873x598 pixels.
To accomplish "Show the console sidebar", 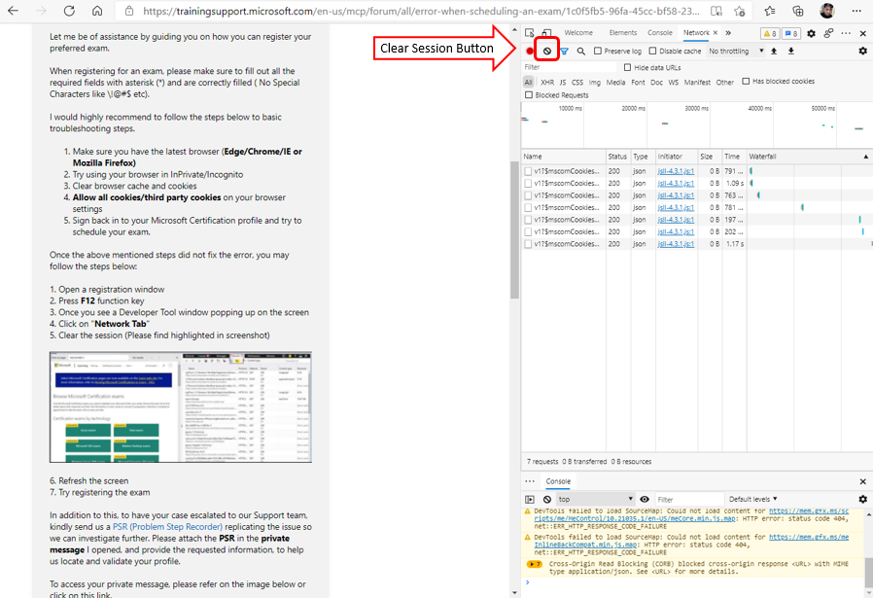I will point(530,500).
